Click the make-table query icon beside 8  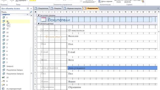3,85
